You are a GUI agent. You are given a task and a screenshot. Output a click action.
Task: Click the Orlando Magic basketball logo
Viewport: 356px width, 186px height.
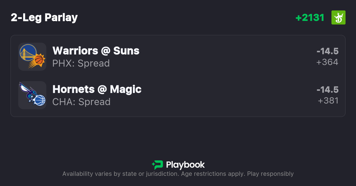(x=39, y=100)
